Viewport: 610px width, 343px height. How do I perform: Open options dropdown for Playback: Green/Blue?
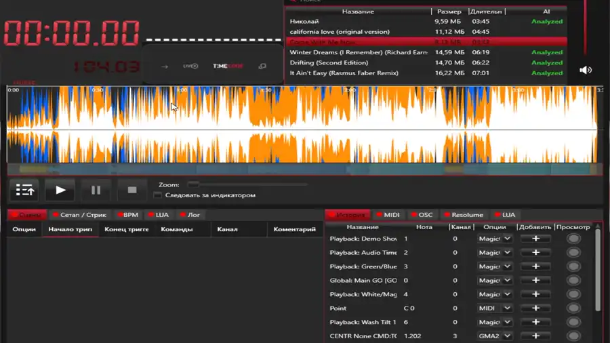click(506, 266)
